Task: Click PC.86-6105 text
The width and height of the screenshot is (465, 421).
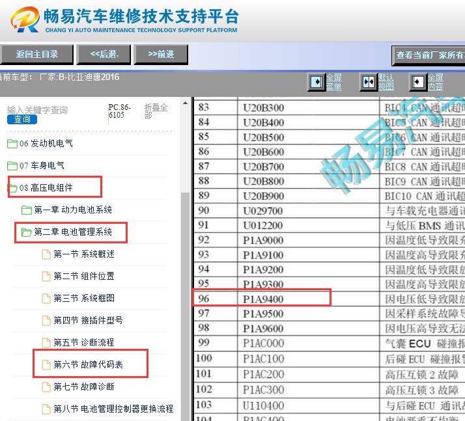Action: 119,111
